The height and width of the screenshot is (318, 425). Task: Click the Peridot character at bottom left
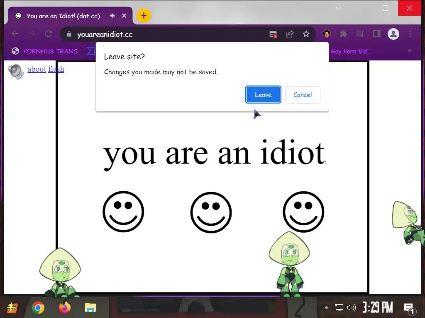pyautogui.click(x=60, y=272)
